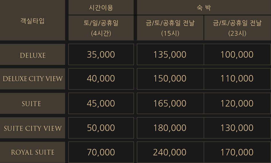
Task: Select the 180,000 price cell
Action: [x=170, y=128]
